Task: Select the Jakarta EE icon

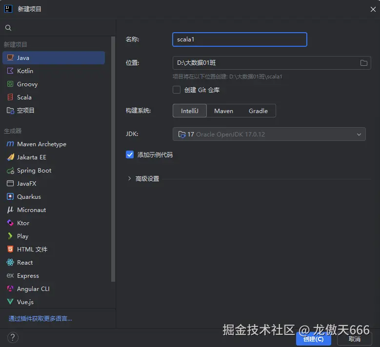Action: click(x=10, y=157)
